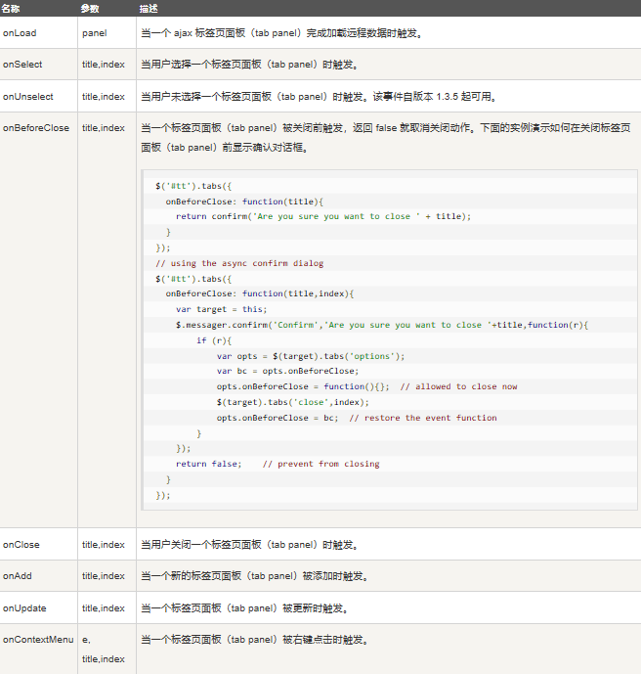Image resolution: width=641 pixels, height=674 pixels.
Task: Click code line "$(target).tabs('close',index);"
Action: coord(293,402)
